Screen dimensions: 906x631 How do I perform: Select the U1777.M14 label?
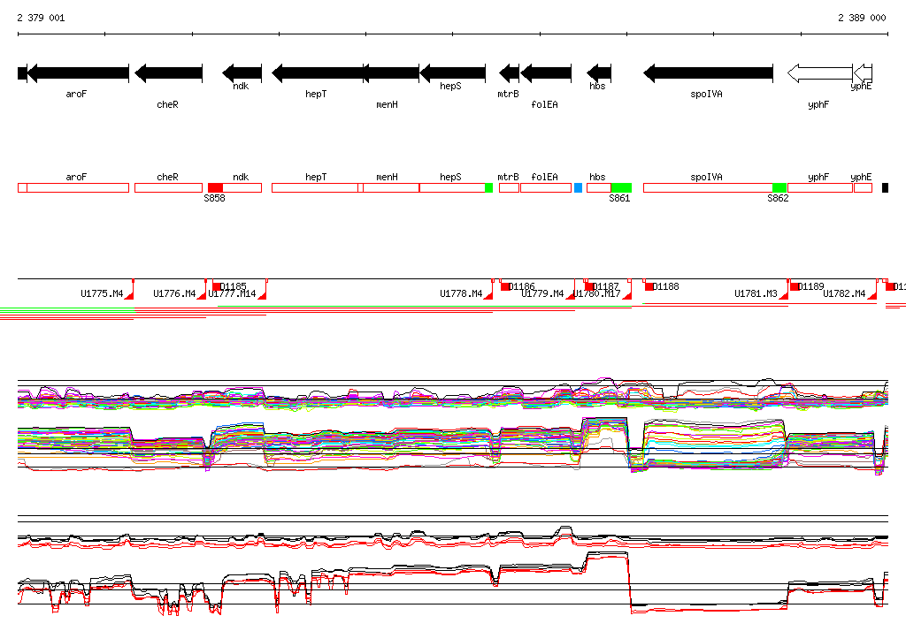[233, 294]
